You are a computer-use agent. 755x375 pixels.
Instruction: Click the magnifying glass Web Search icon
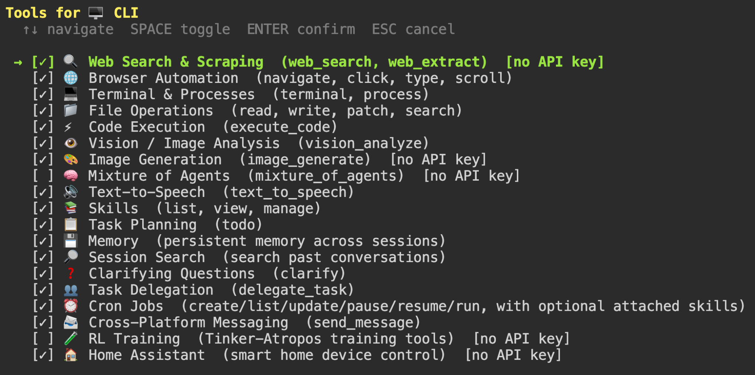coord(71,61)
